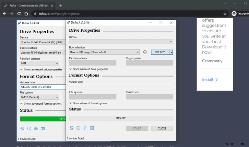Expand advanced drive properties in Rufus 3.0

click(41, 69)
